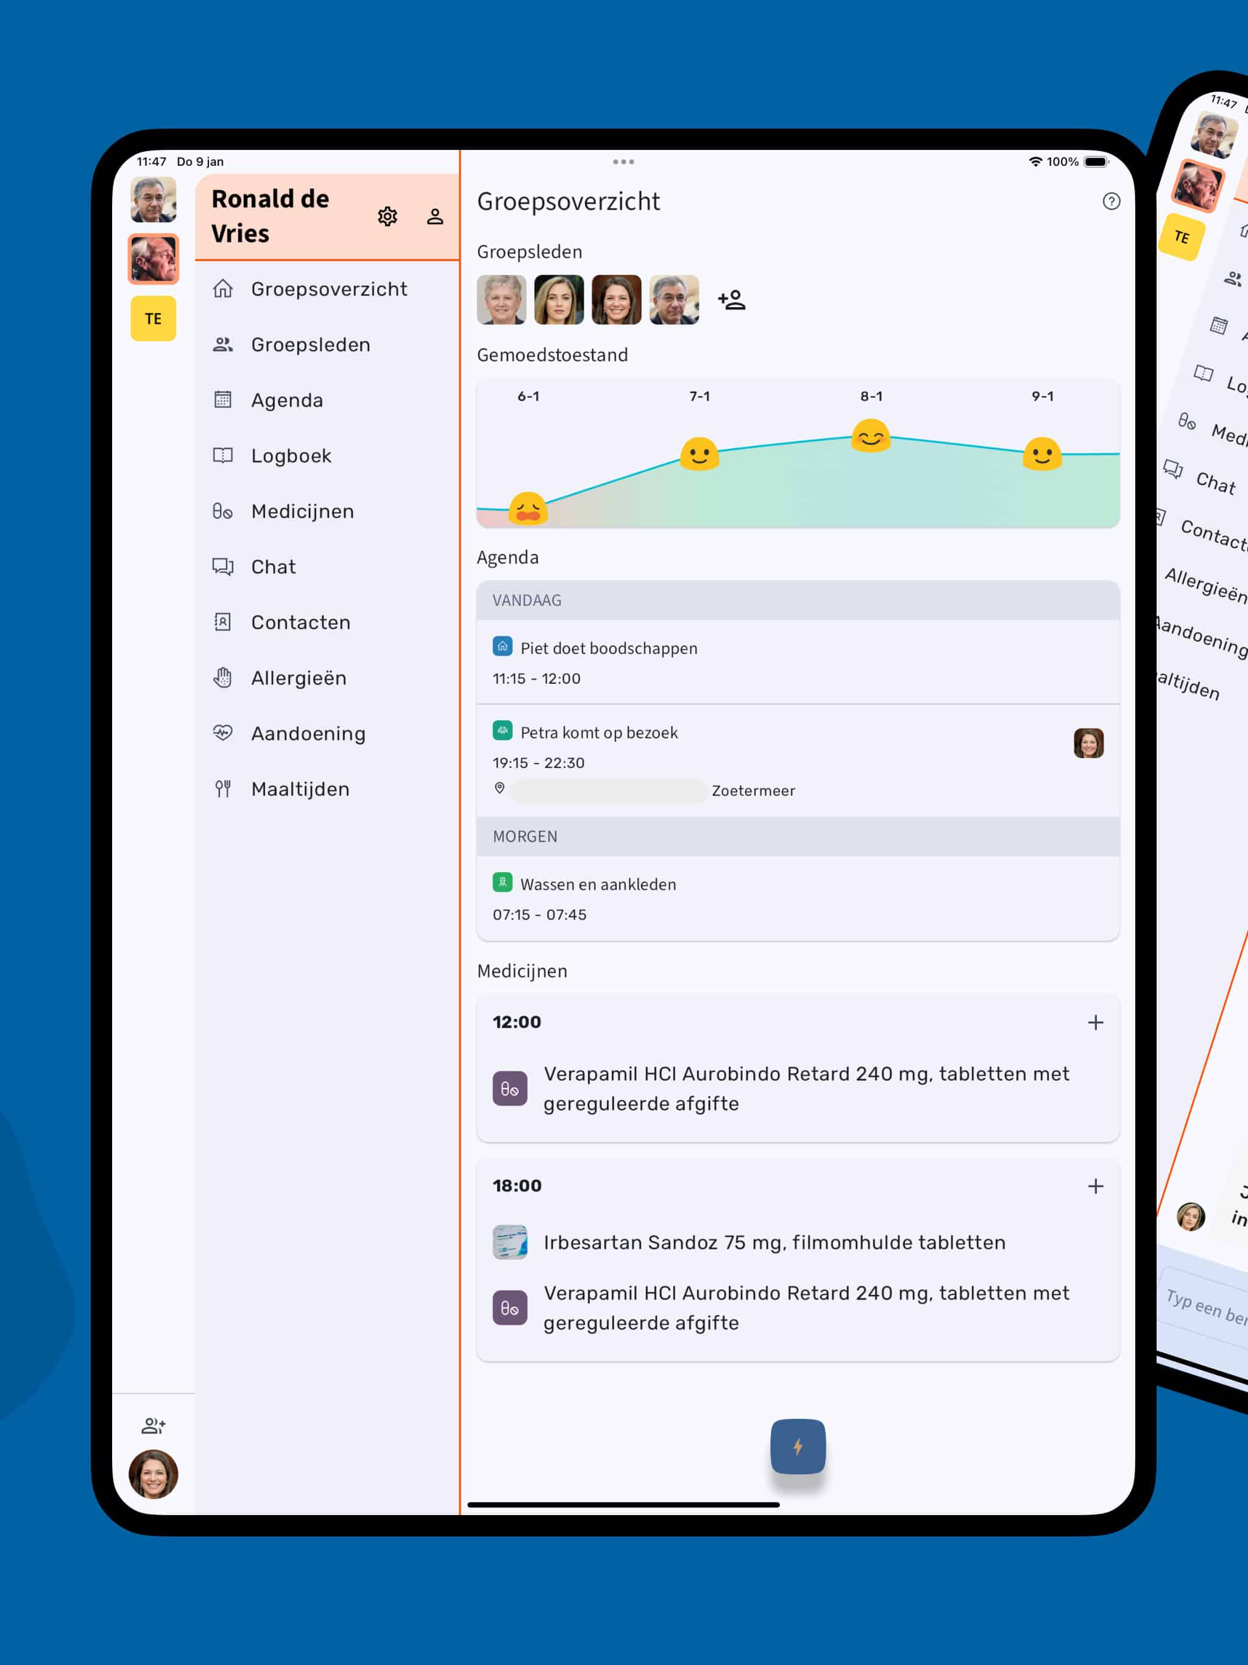Open the Allergieën allergies section
The height and width of the screenshot is (1665, 1248).
pos(299,676)
